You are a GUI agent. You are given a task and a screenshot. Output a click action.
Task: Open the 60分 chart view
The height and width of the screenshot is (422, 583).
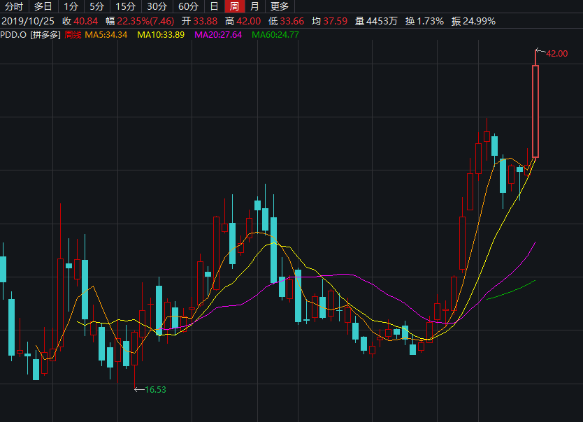pos(189,7)
